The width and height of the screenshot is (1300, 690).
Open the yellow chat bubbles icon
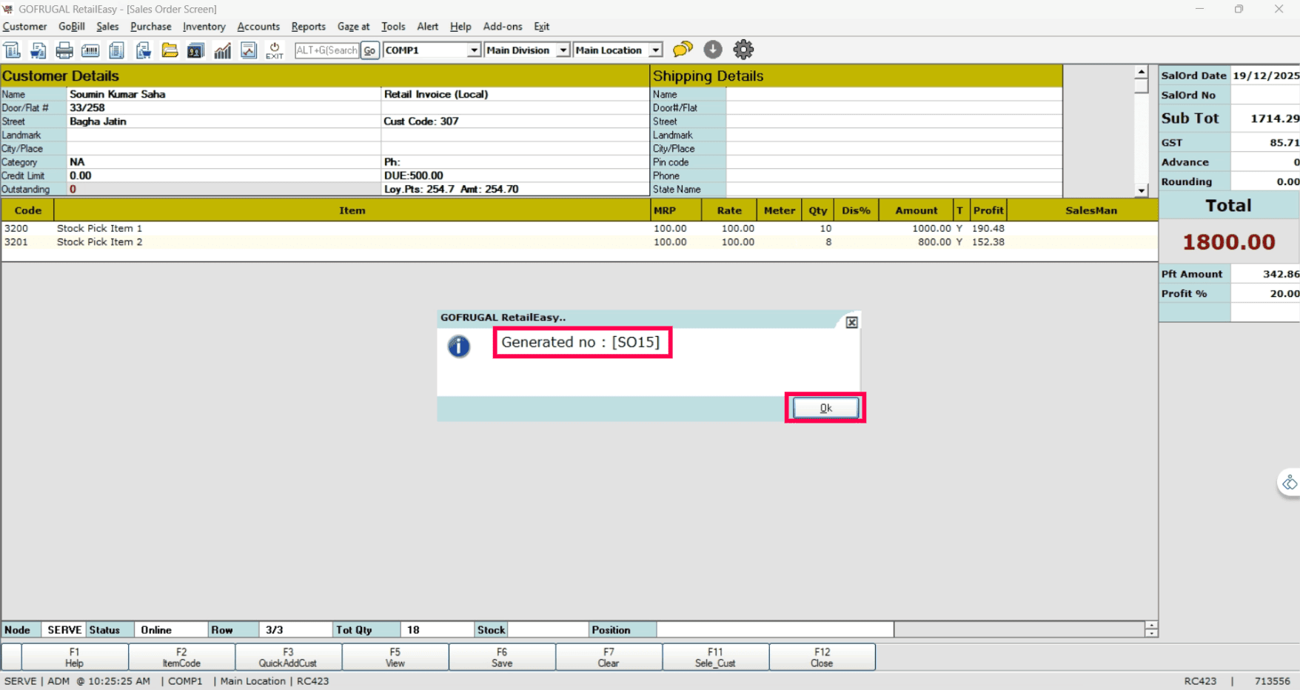683,50
